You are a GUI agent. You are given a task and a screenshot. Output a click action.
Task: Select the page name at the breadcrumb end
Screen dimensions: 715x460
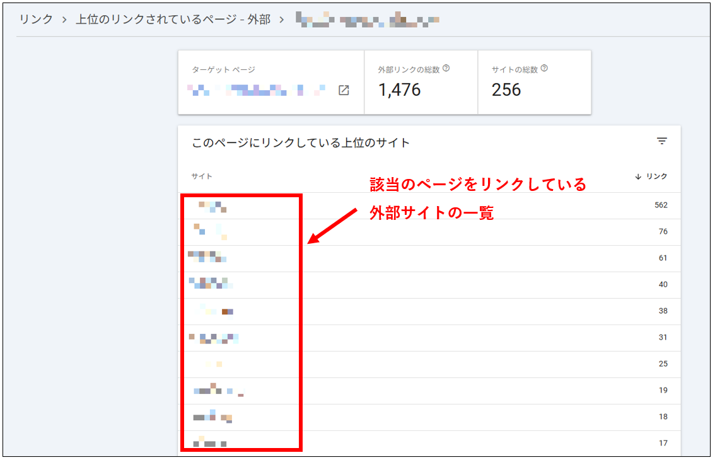point(369,20)
